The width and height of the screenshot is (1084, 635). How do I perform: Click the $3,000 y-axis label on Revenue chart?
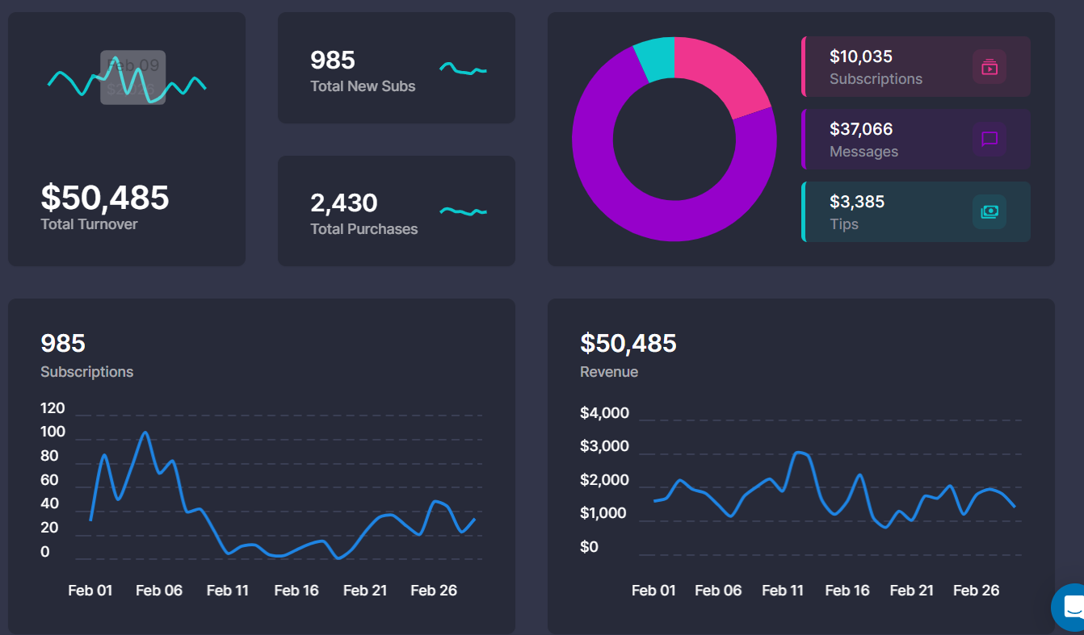604,446
